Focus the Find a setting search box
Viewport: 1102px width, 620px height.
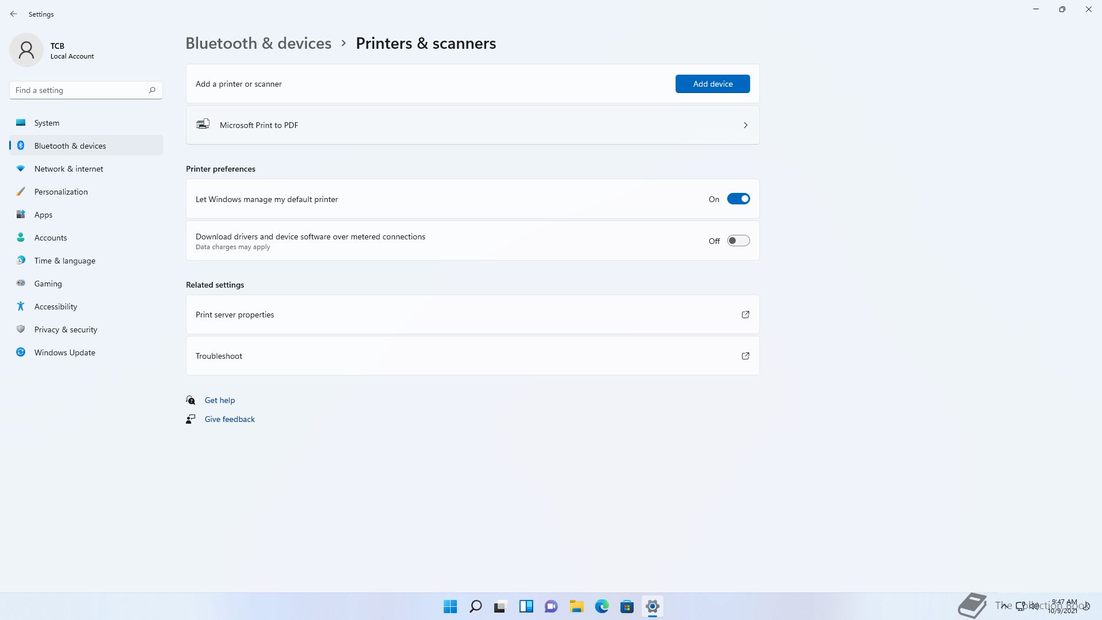(86, 90)
